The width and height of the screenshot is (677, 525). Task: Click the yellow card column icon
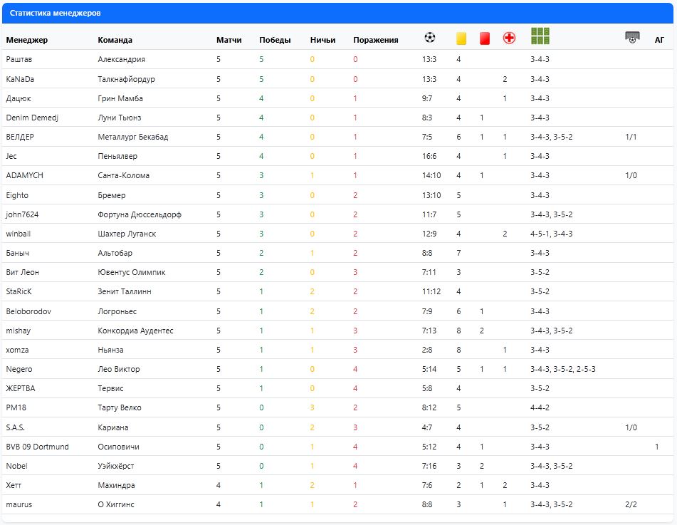(461, 38)
